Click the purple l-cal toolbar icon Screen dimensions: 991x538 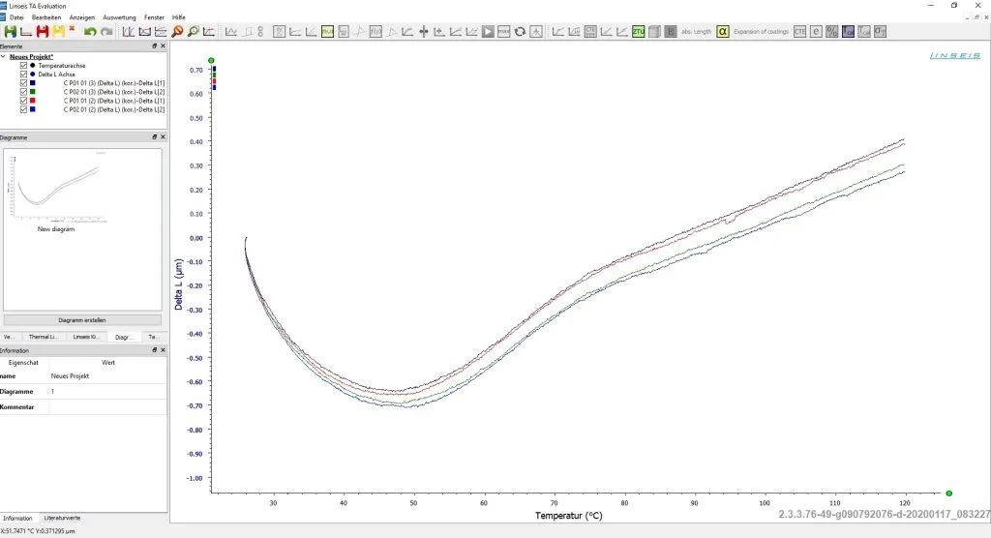[848, 32]
